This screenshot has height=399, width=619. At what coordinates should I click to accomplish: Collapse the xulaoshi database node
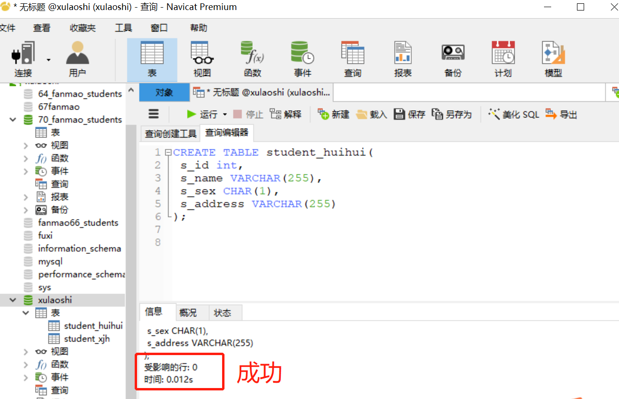pyautogui.click(x=13, y=300)
